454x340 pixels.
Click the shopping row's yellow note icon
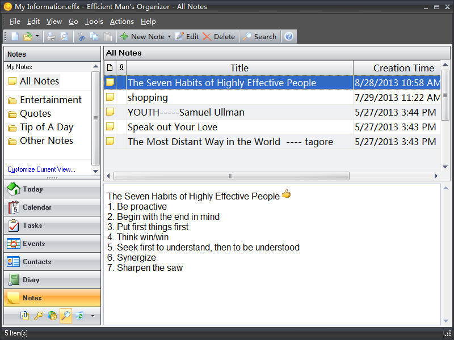[x=110, y=97]
